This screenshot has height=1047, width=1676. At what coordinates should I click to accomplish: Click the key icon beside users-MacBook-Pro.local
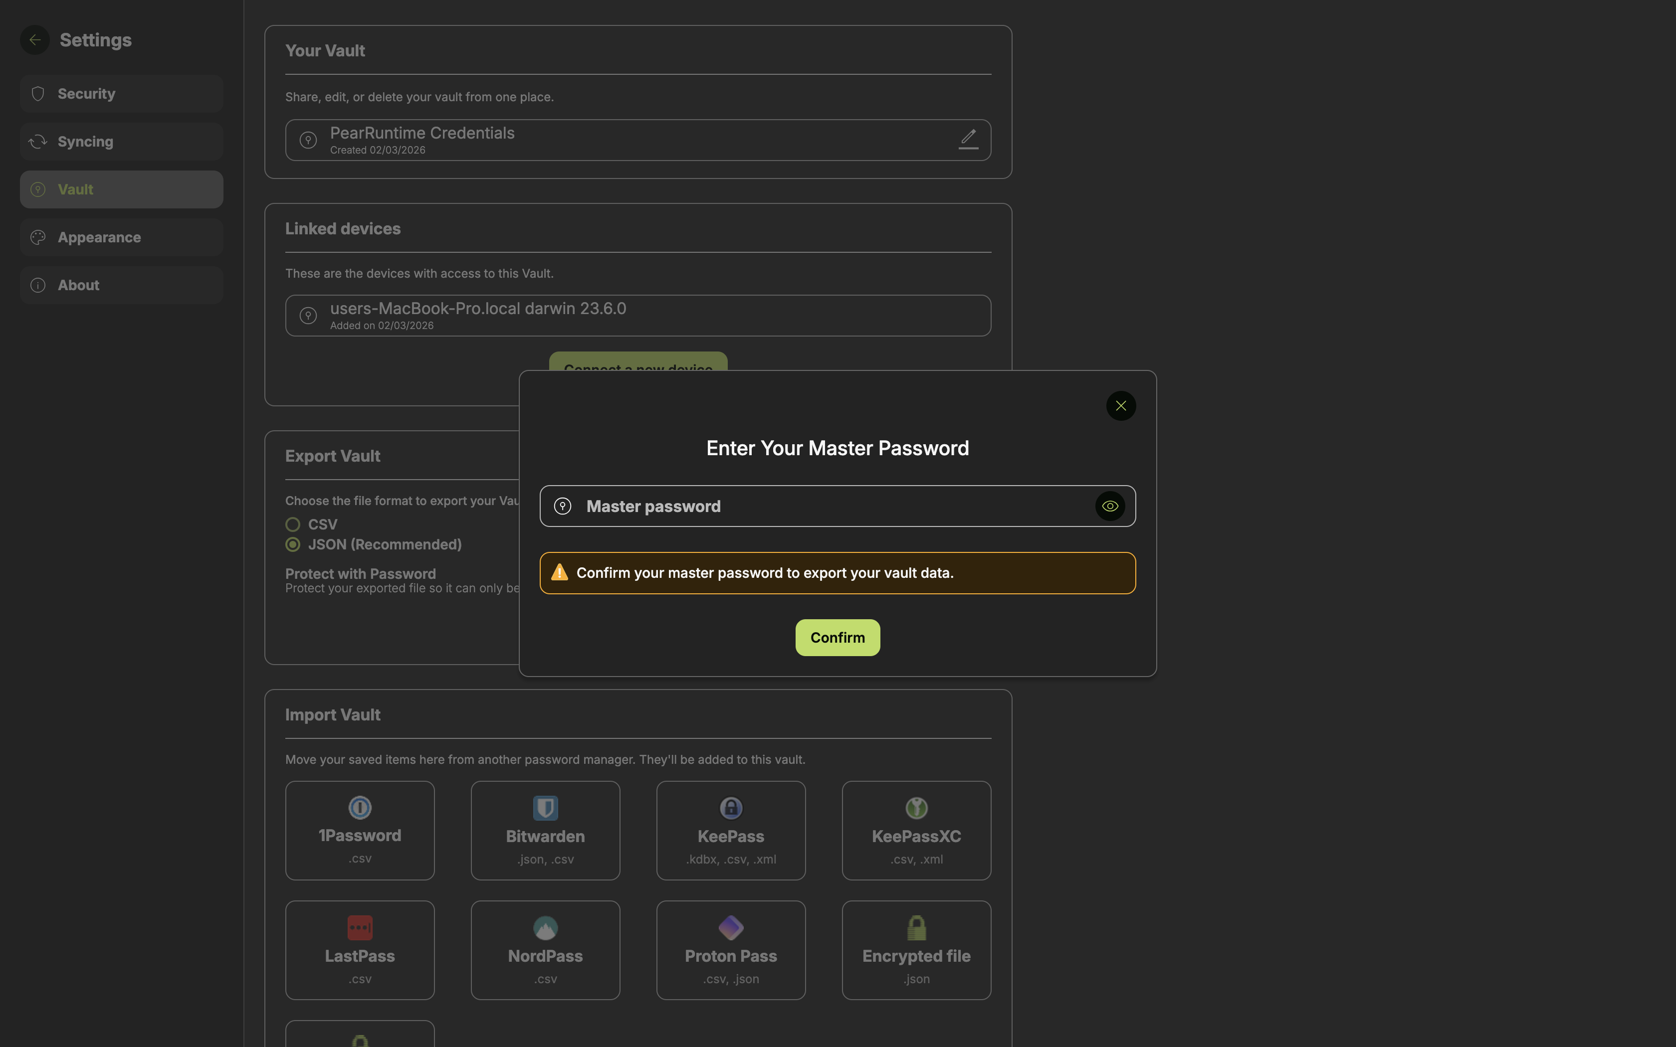[308, 315]
